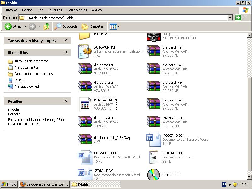Open the address bar dropdown arrow
Image resolution: width=252 pixels, height=189 pixels.
coord(230,18)
